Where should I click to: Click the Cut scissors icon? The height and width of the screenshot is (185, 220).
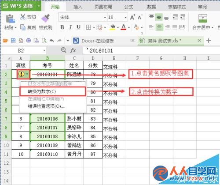[x=23, y=17]
